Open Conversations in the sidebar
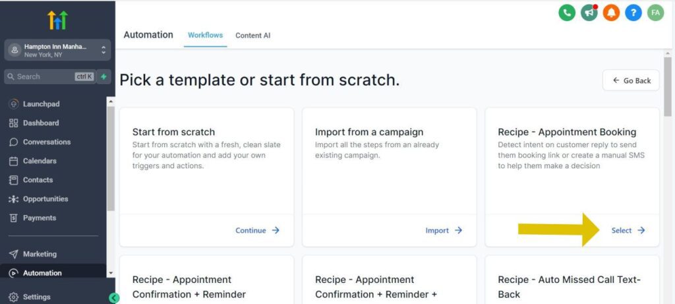This screenshot has height=304, width=675. tap(46, 142)
